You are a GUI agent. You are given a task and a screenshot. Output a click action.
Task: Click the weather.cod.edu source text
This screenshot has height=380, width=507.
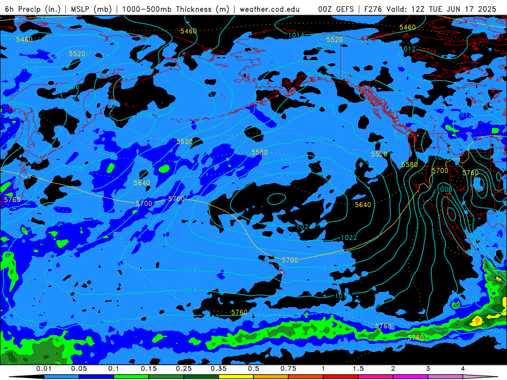(x=269, y=9)
